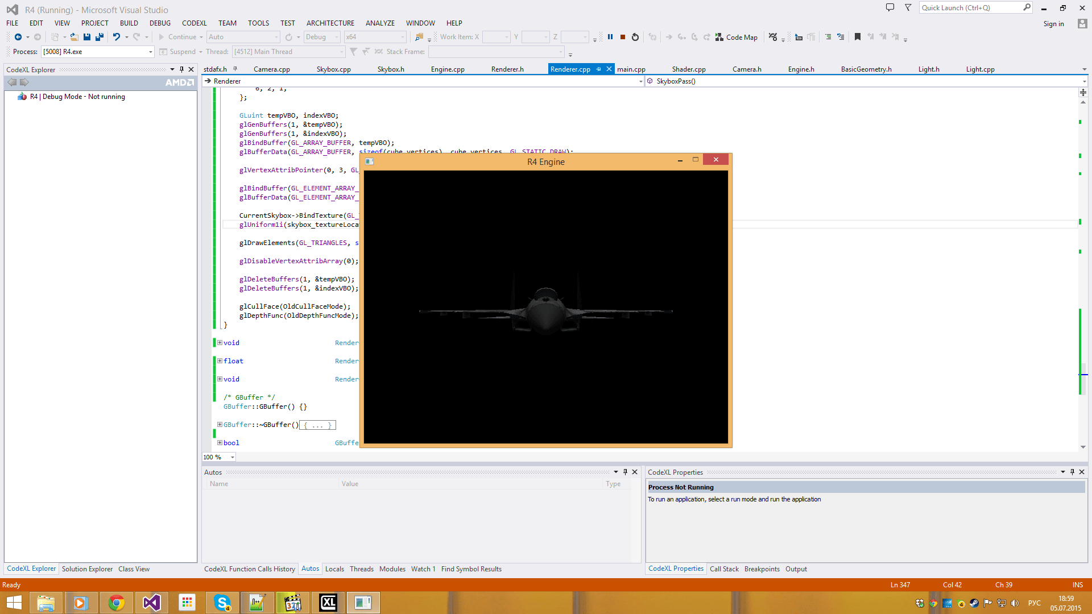The height and width of the screenshot is (614, 1092).
Task: Expand the GBuffer destructor tree item
Action: point(218,424)
